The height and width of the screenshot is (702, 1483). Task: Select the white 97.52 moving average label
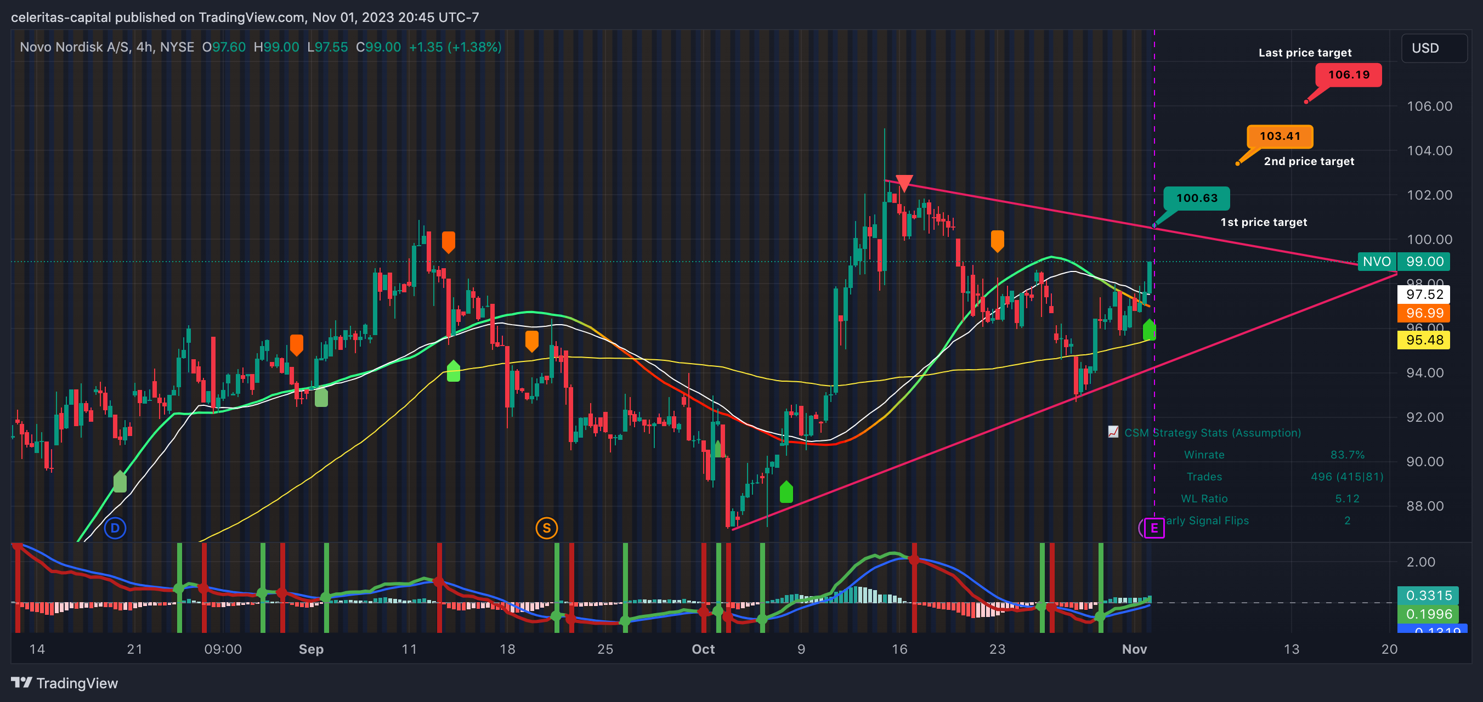pyautogui.click(x=1424, y=295)
